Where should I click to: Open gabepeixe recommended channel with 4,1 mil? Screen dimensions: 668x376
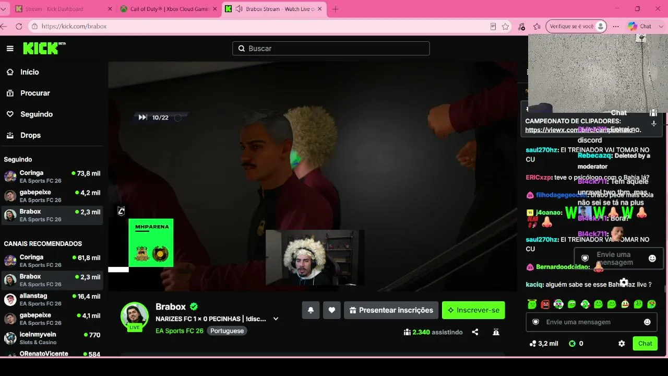(x=52, y=319)
